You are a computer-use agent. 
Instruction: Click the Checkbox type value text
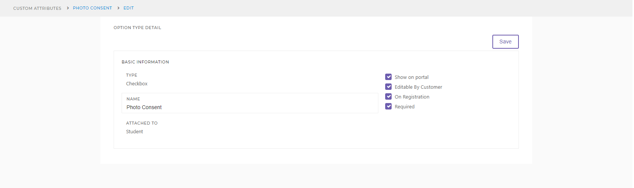click(x=137, y=84)
